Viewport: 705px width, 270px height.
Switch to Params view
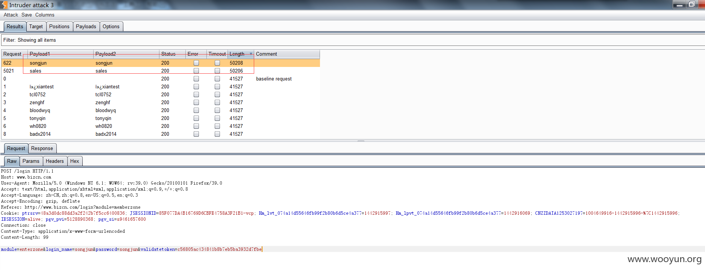coord(31,161)
